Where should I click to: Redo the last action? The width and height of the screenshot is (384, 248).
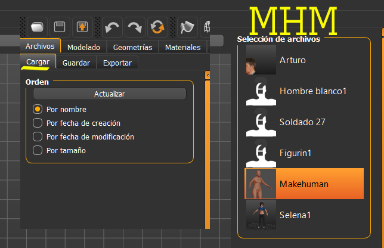135,27
